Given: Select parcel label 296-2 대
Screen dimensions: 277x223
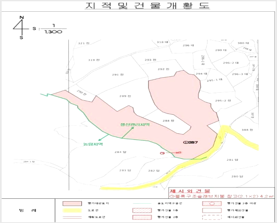Looking at the screenshot, I should 231,63.
